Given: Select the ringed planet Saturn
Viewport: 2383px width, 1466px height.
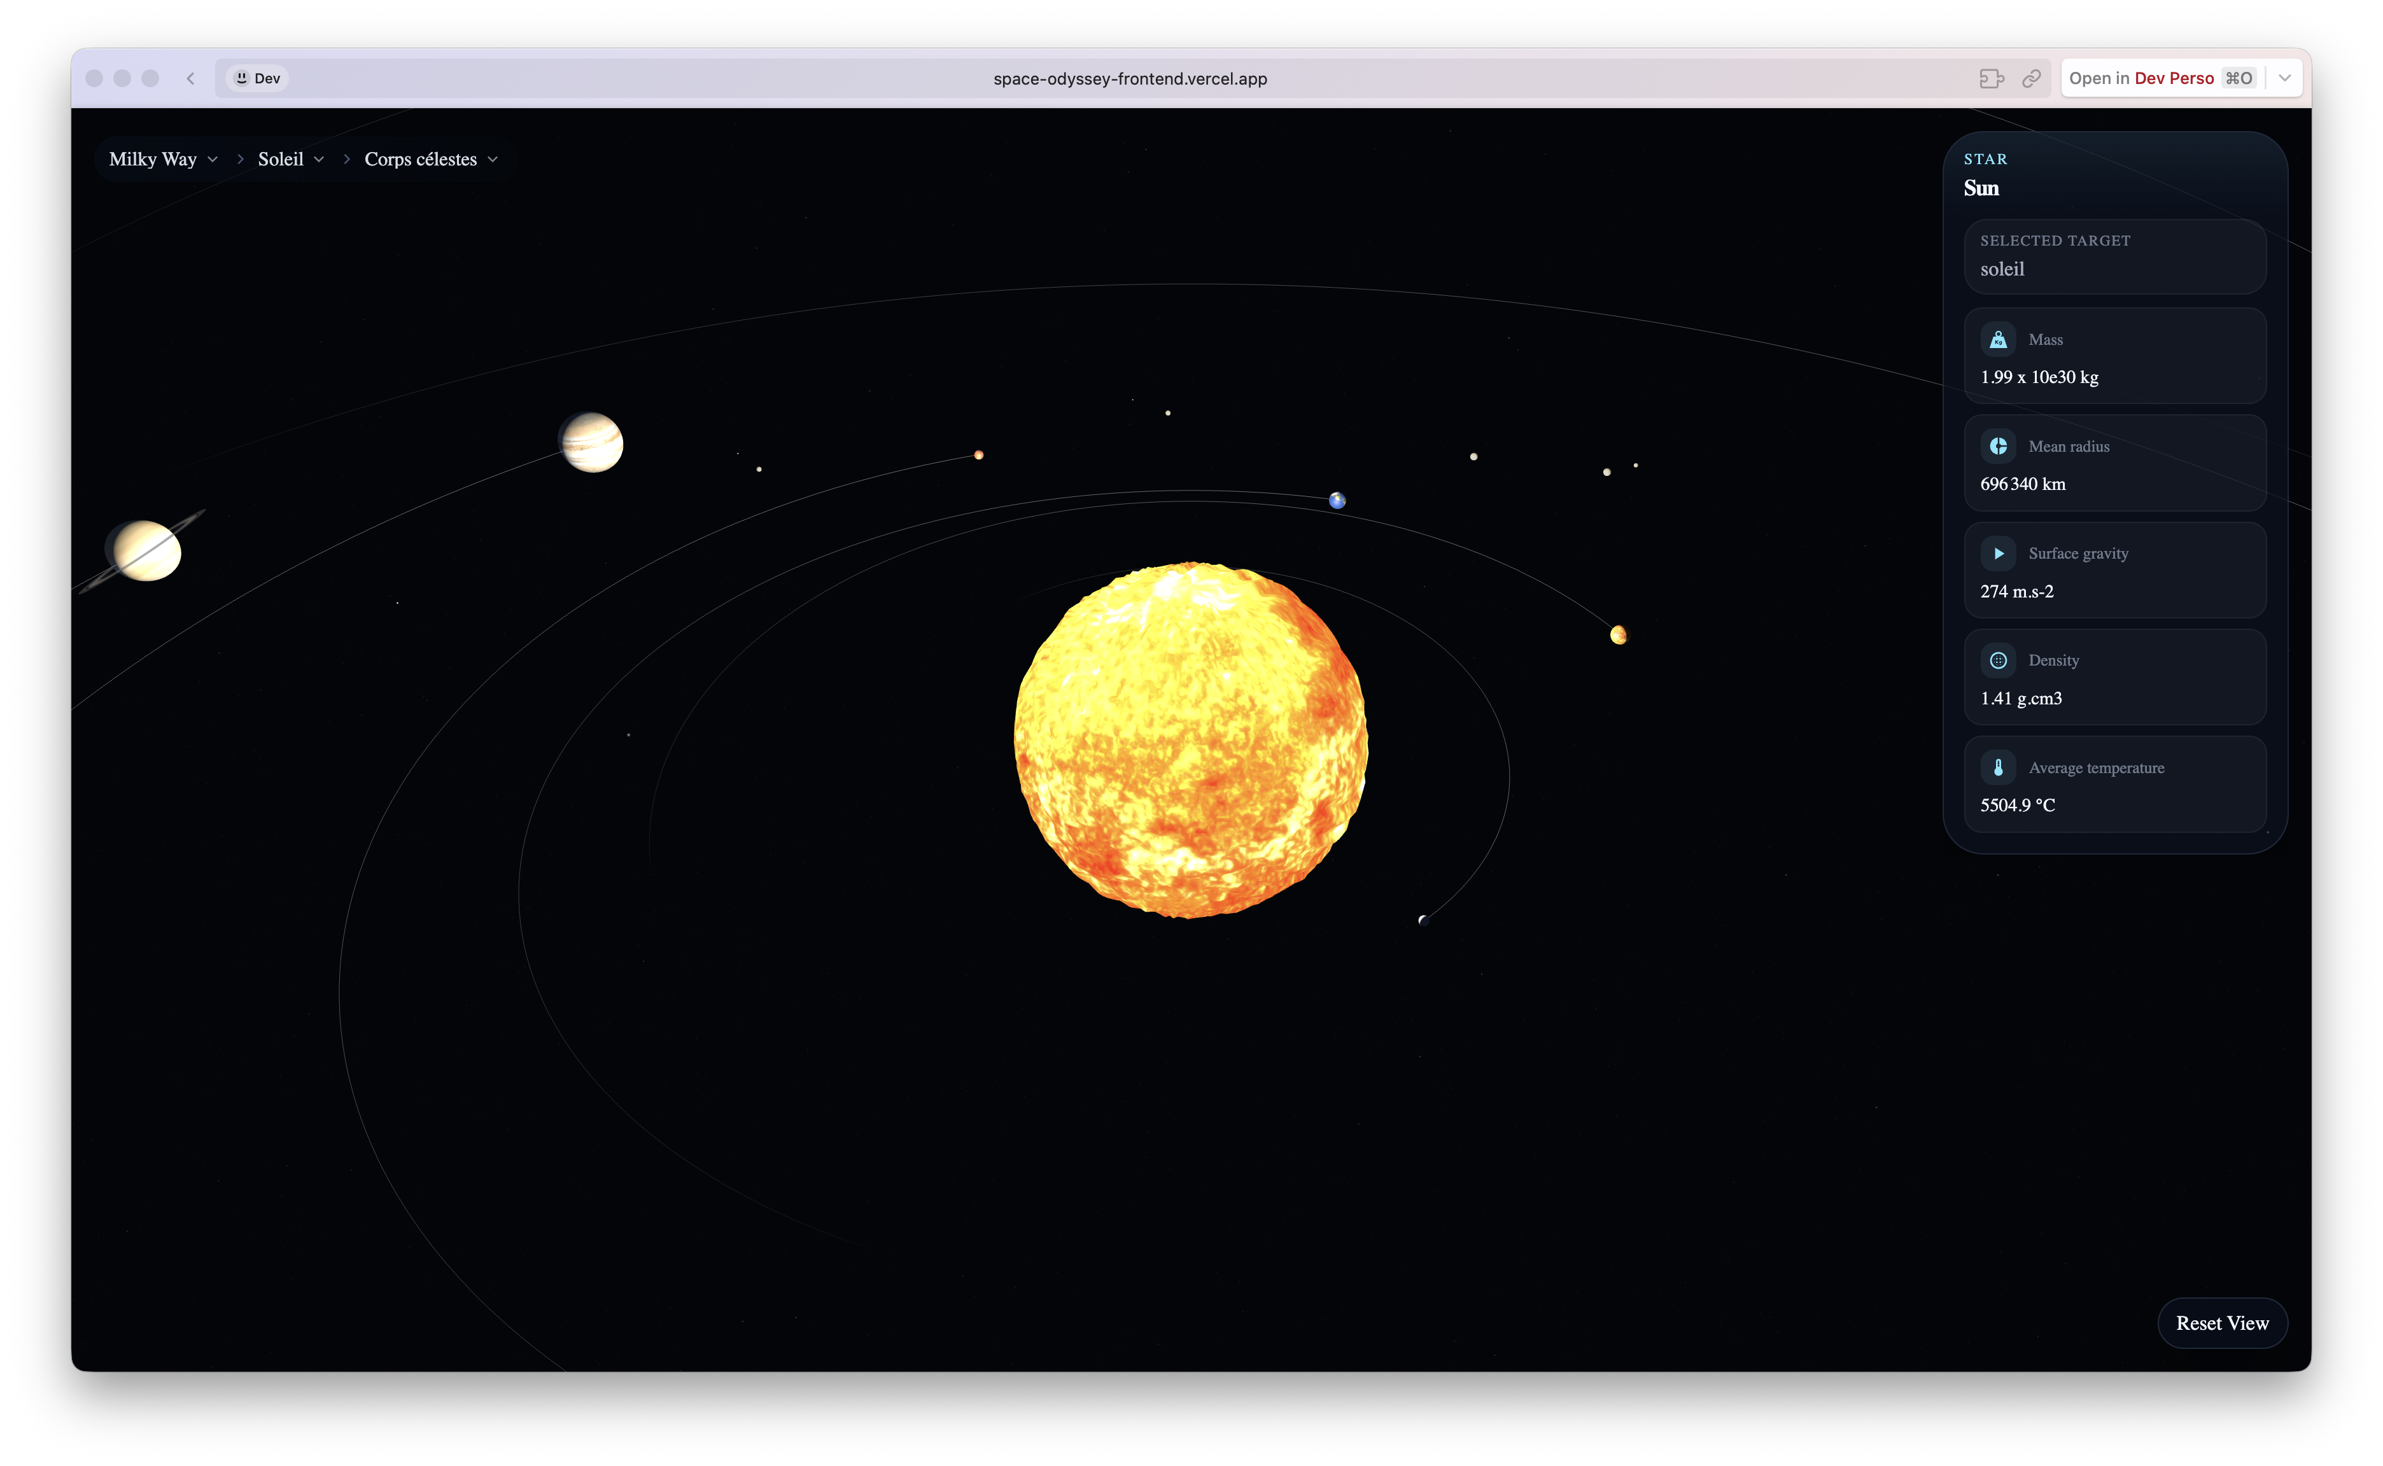Looking at the screenshot, I should (146, 550).
